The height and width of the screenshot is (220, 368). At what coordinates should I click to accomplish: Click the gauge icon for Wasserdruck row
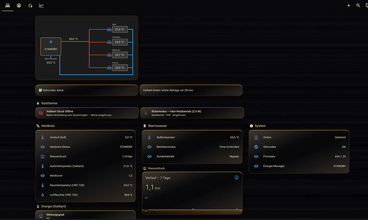point(43,156)
